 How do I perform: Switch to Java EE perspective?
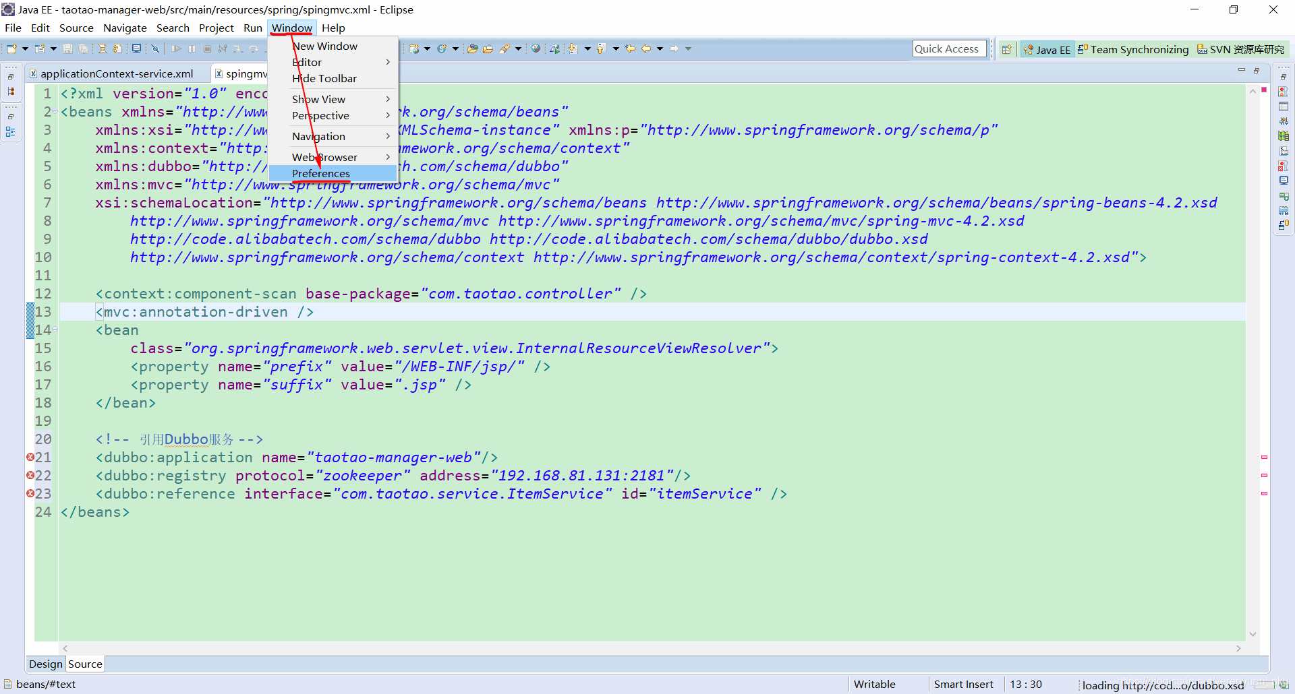pyautogui.click(x=1047, y=49)
